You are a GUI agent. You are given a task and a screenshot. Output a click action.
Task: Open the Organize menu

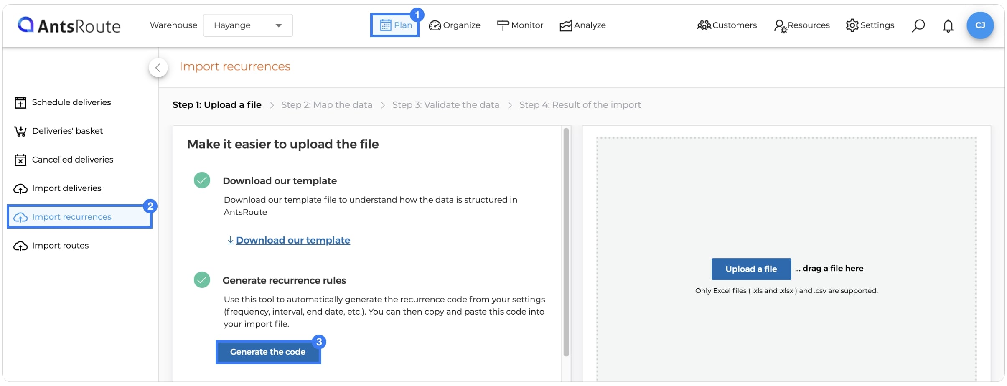point(455,25)
